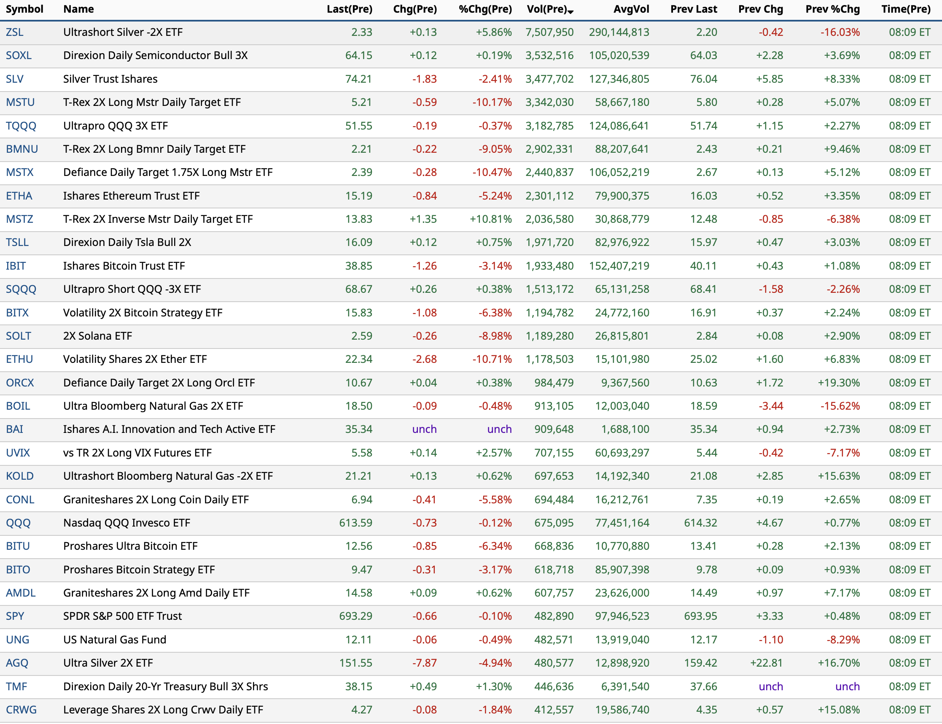This screenshot has width=942, height=724.
Task: Open the IBIT ticker link
Action: [16, 266]
